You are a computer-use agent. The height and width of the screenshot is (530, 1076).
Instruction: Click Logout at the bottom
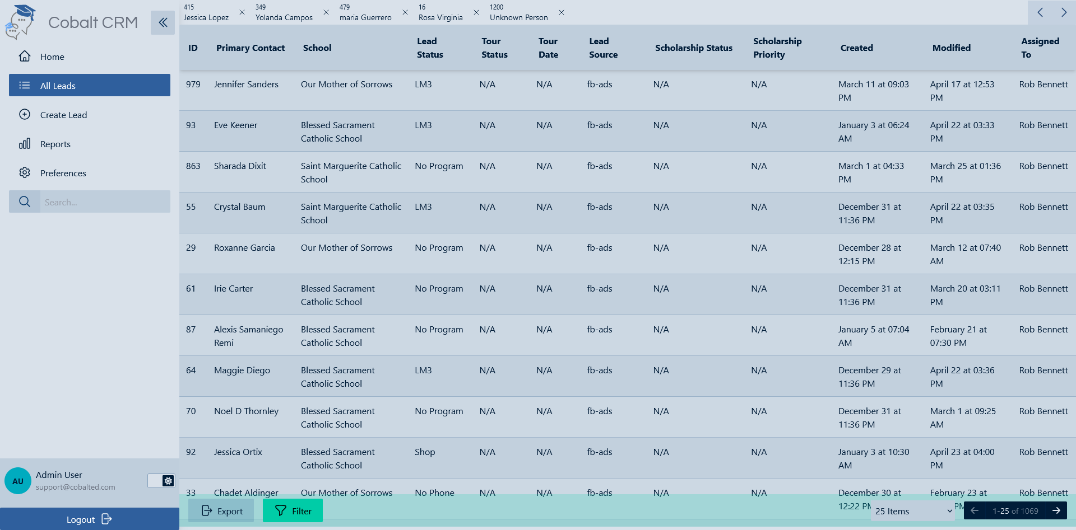coord(89,519)
